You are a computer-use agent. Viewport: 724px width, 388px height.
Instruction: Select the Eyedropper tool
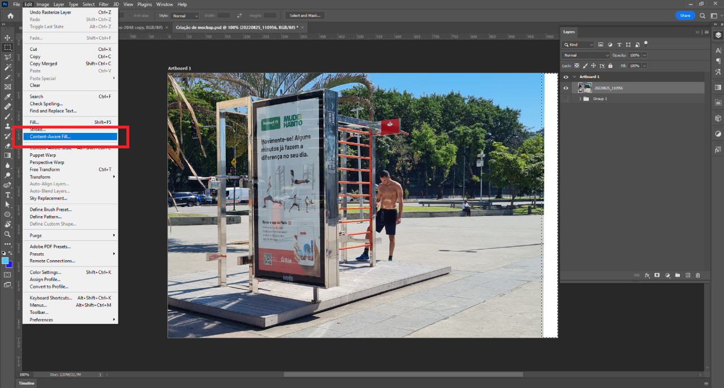click(8, 97)
